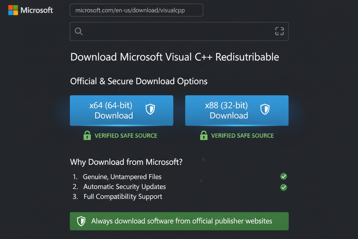The height and width of the screenshot is (239, 358).
Task: Click VERIFIED SAFE SOURCE text under x64
Action: point(126,136)
